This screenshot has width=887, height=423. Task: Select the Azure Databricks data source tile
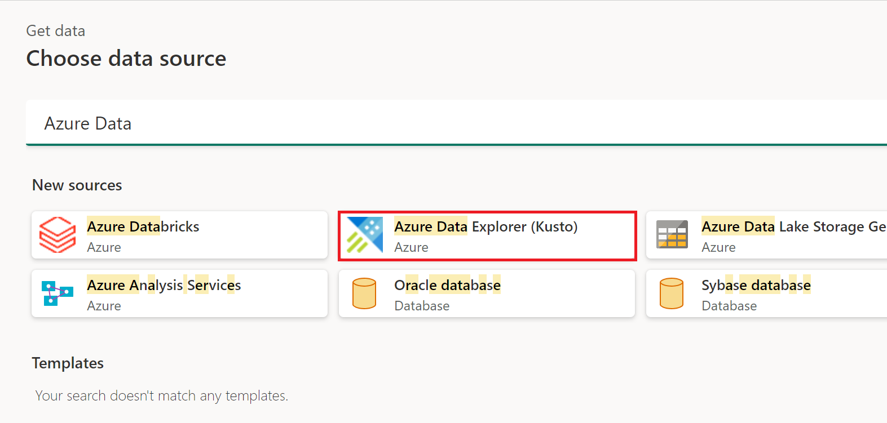pos(179,235)
